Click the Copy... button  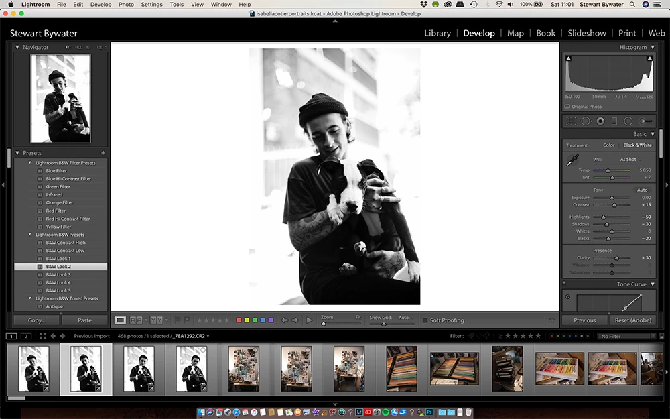pos(36,320)
